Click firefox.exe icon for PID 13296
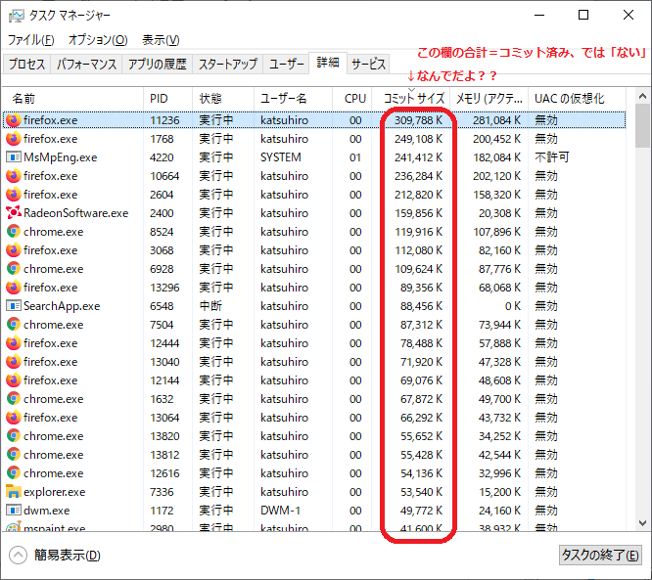Screen dimensions: 652x580 pos(14,288)
